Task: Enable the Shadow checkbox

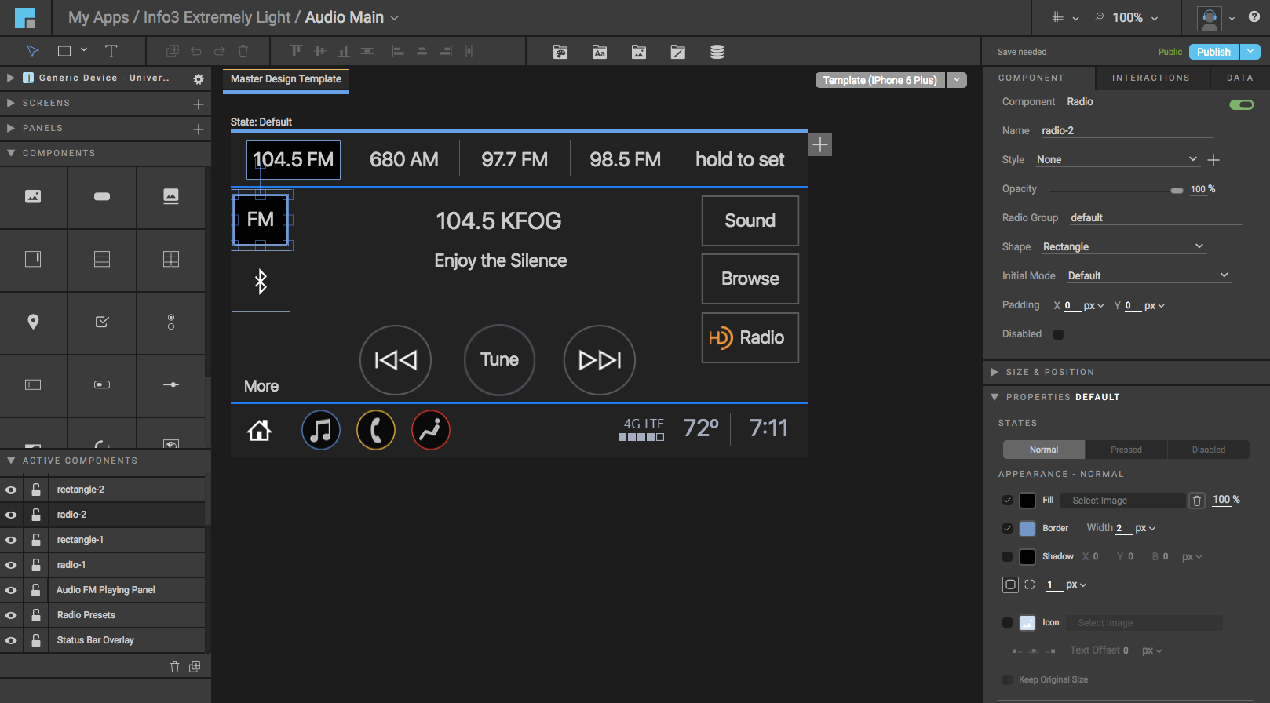Action: [x=1007, y=557]
